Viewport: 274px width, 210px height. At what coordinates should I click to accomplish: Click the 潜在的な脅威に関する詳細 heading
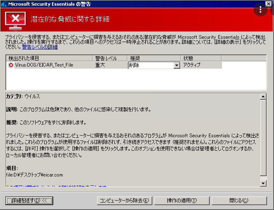coord(70,19)
